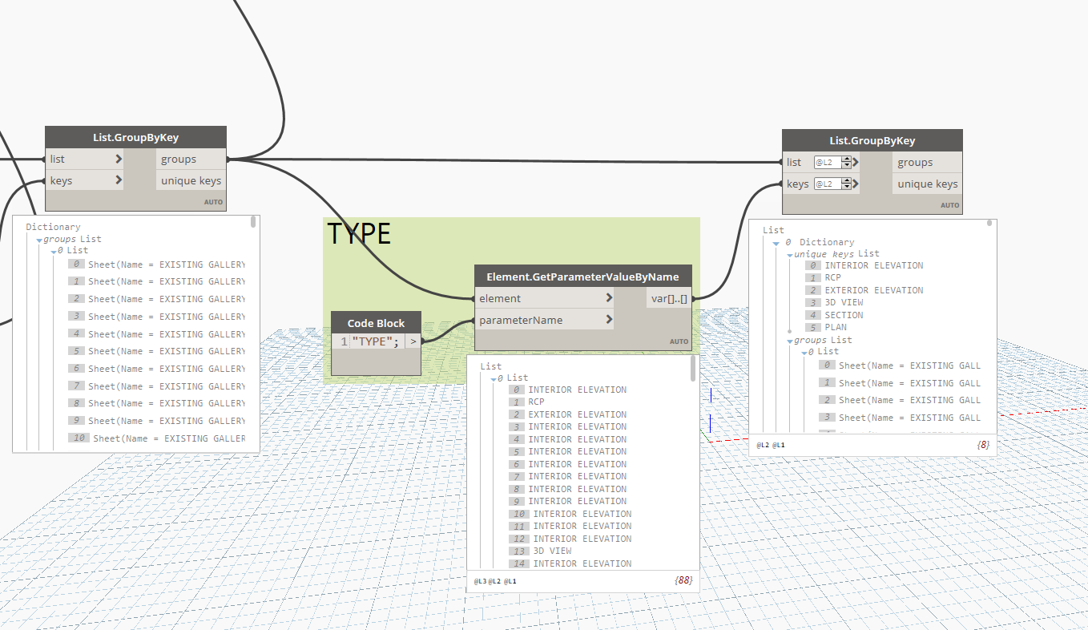Click the {88} item count label
The height and width of the screenshot is (630, 1088).
pos(683,580)
